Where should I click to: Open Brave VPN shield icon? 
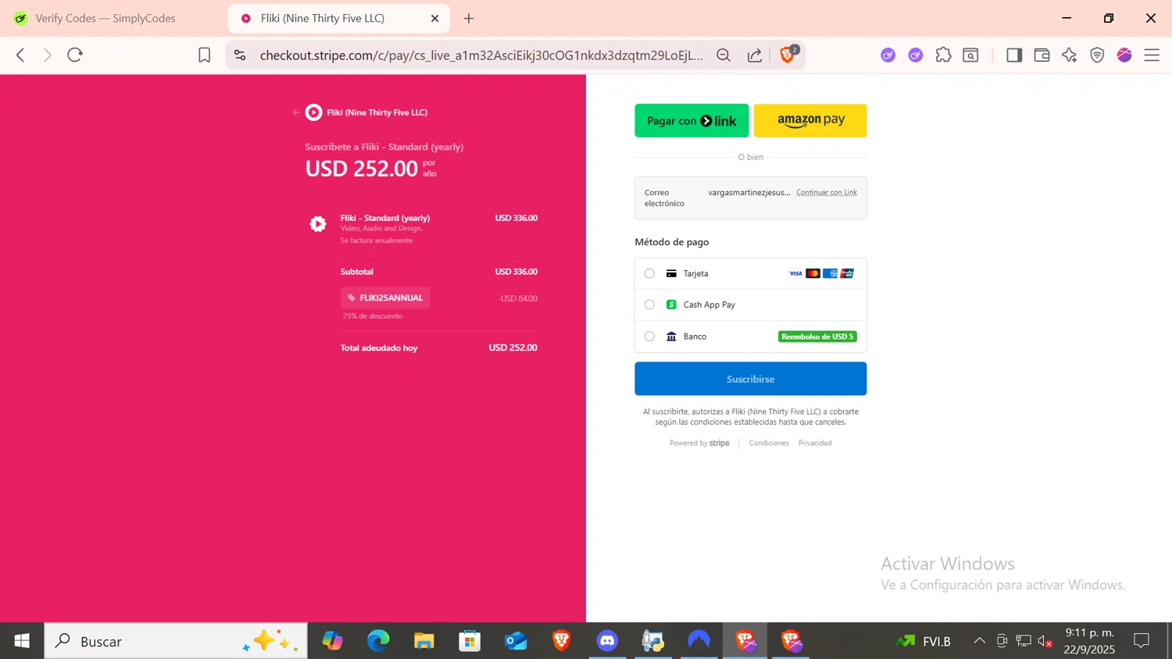(1097, 55)
